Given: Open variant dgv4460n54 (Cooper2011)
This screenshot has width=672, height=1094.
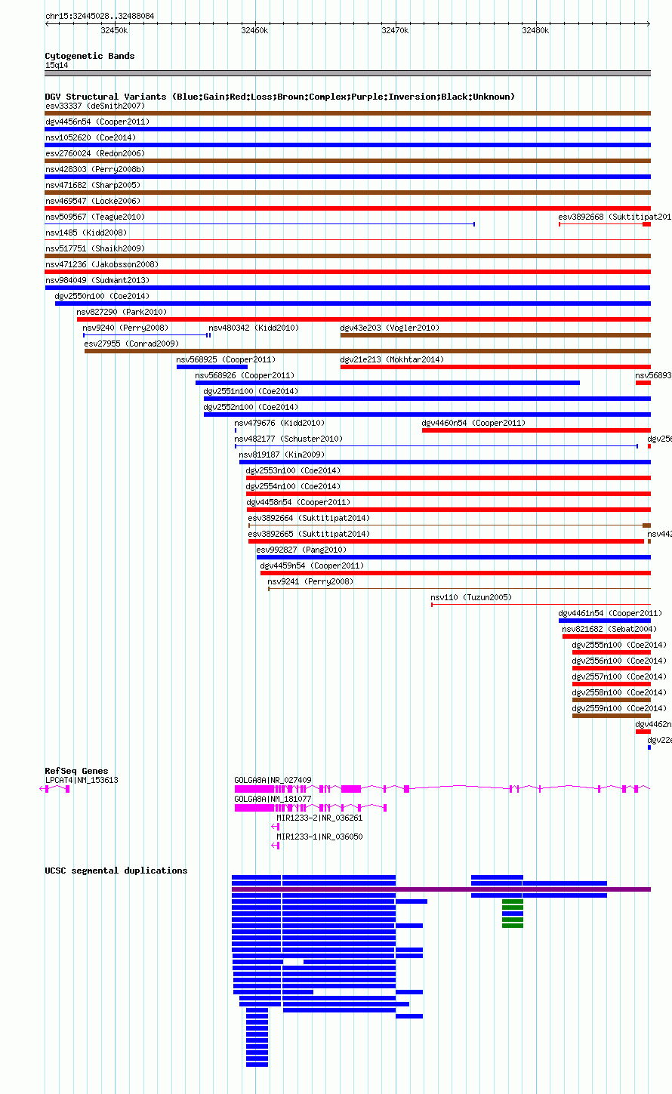Looking at the screenshot, I should (473, 423).
